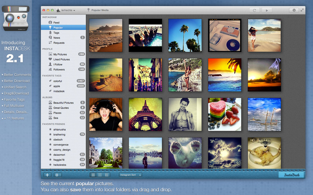Open the lightning sunset photo thumbnail
Screen dimensions: 313x195
[x=264, y=75]
